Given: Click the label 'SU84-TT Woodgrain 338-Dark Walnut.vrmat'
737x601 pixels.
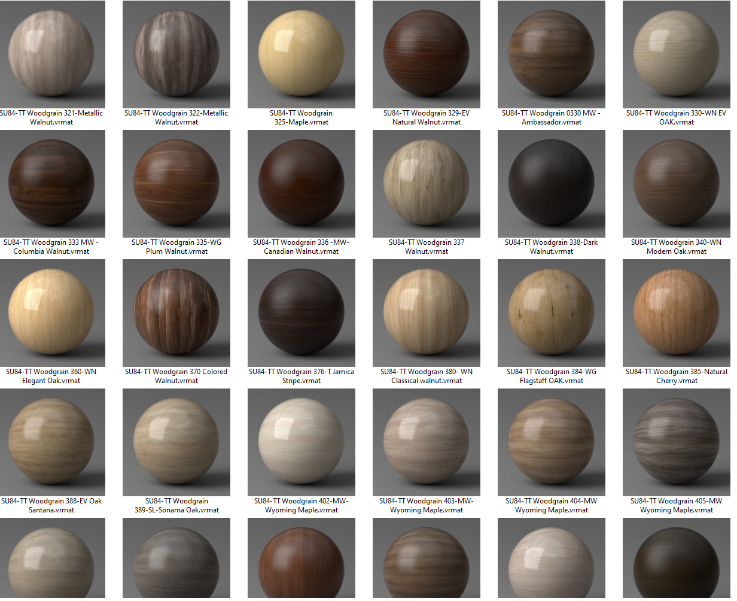Looking at the screenshot, I should pos(552,247).
